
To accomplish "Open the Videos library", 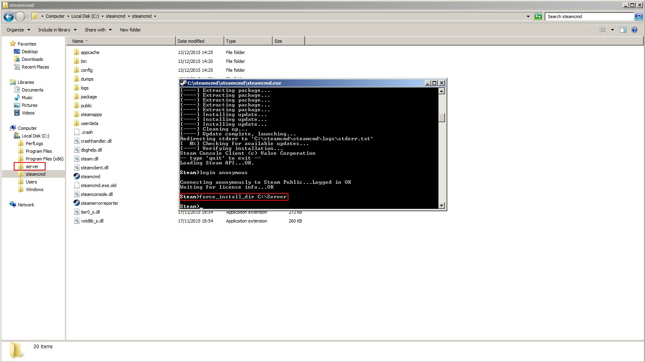I will tap(28, 113).
